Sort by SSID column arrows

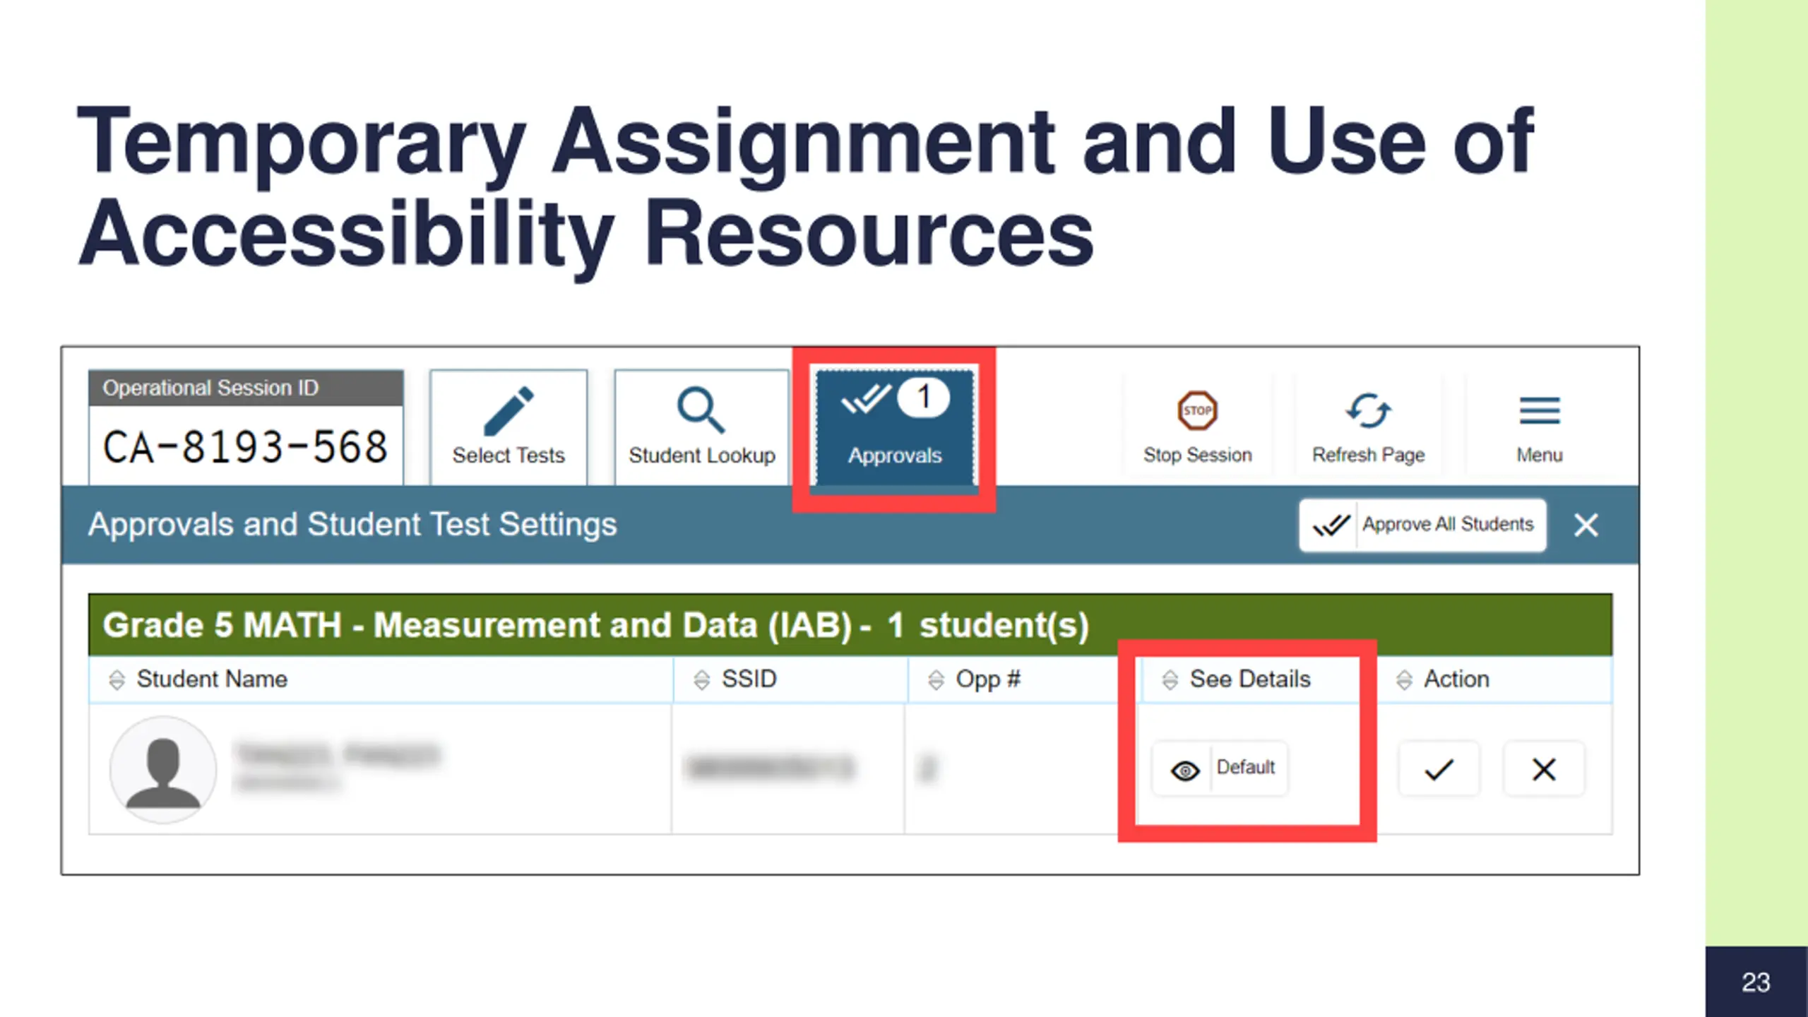(701, 679)
